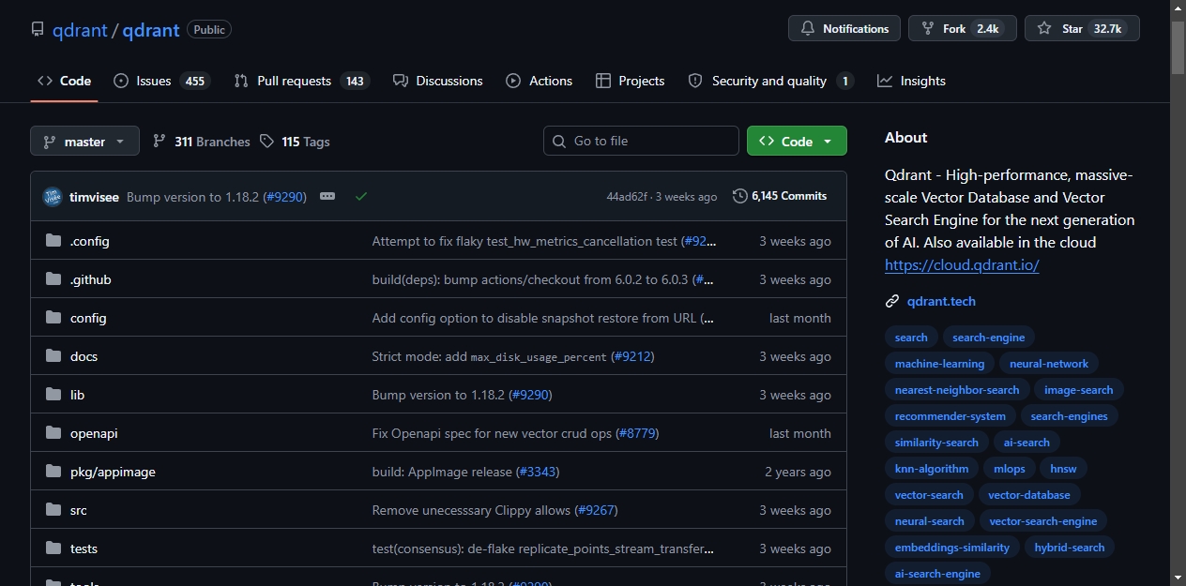This screenshot has width=1186, height=586.
Task: Select the machine-learning topic tag
Action: click(939, 364)
